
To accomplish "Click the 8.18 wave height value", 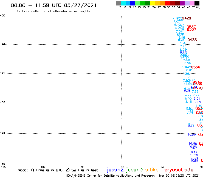I will [189, 102].
